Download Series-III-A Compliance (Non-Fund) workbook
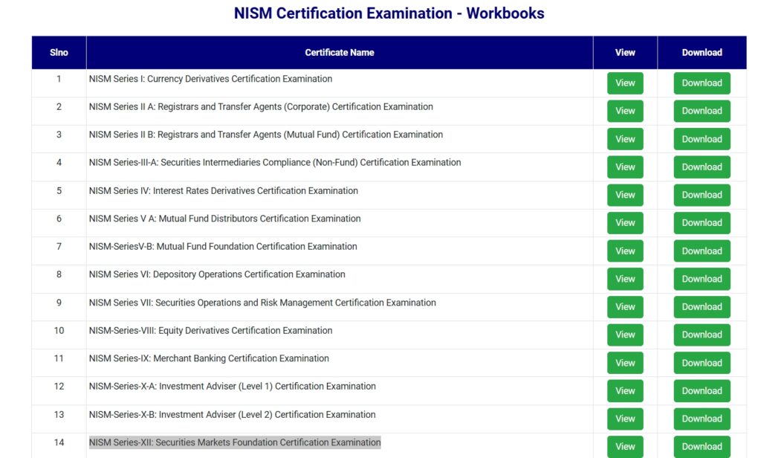761x458 pixels. coord(702,167)
